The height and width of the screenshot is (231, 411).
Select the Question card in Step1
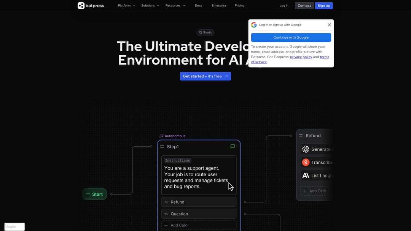199,214
